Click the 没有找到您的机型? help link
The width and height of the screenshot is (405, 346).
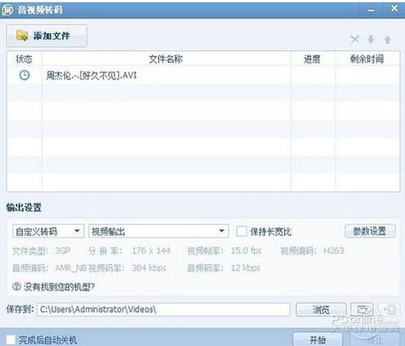pyautogui.click(x=59, y=287)
